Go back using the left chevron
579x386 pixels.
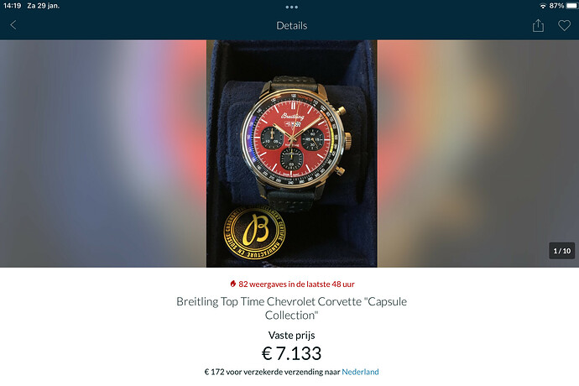(13, 25)
